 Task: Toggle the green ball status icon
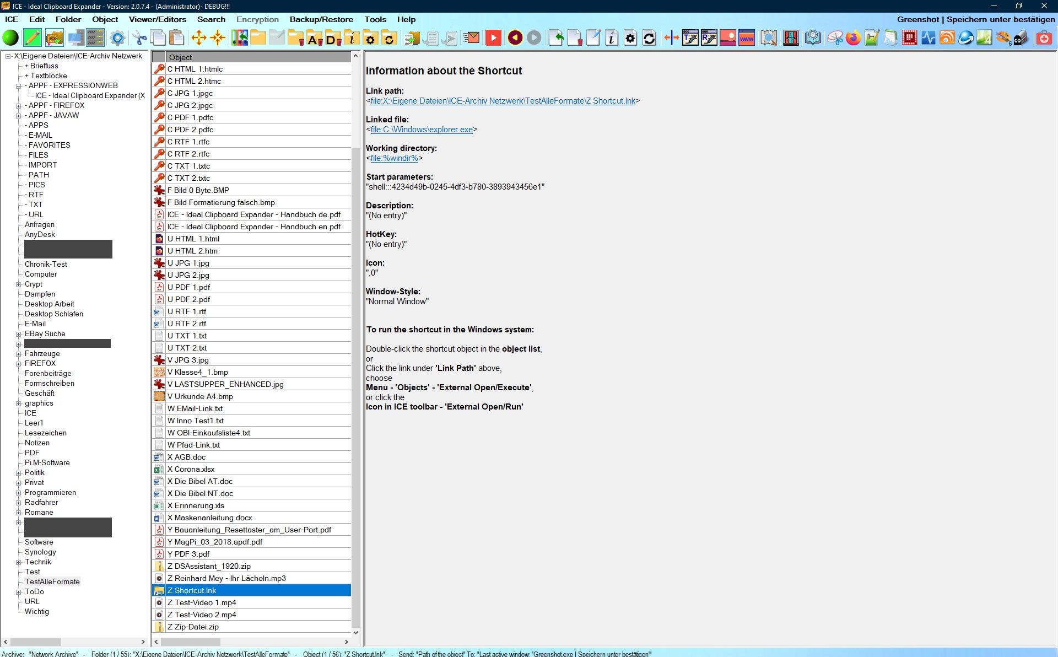[10, 38]
